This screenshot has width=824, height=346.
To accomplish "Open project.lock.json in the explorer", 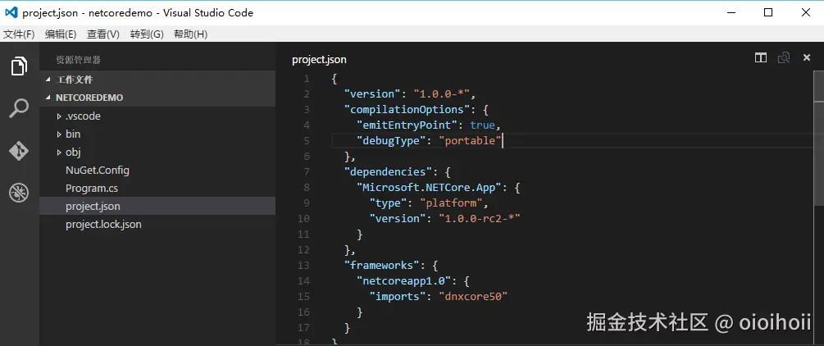I will 103,225.
